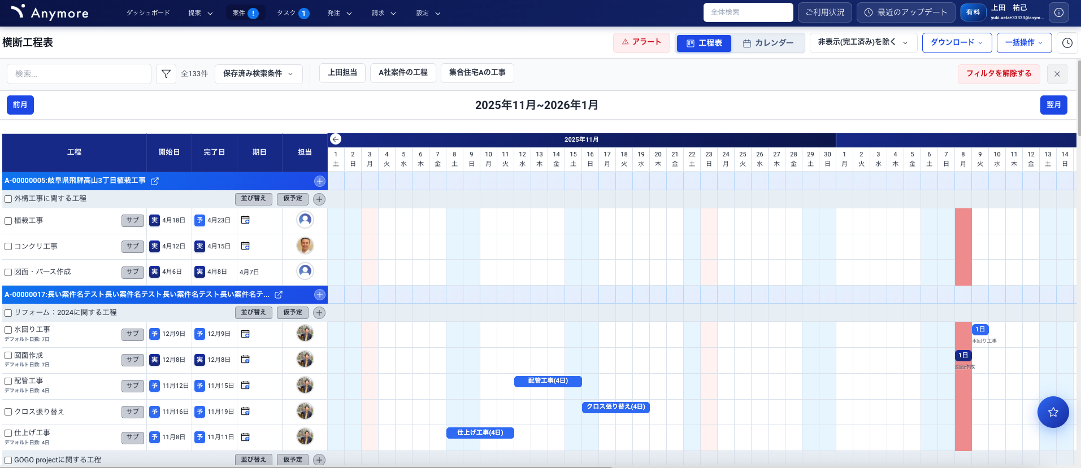Click フィルタを解除する button
The image size is (1081, 468).
(x=998, y=74)
